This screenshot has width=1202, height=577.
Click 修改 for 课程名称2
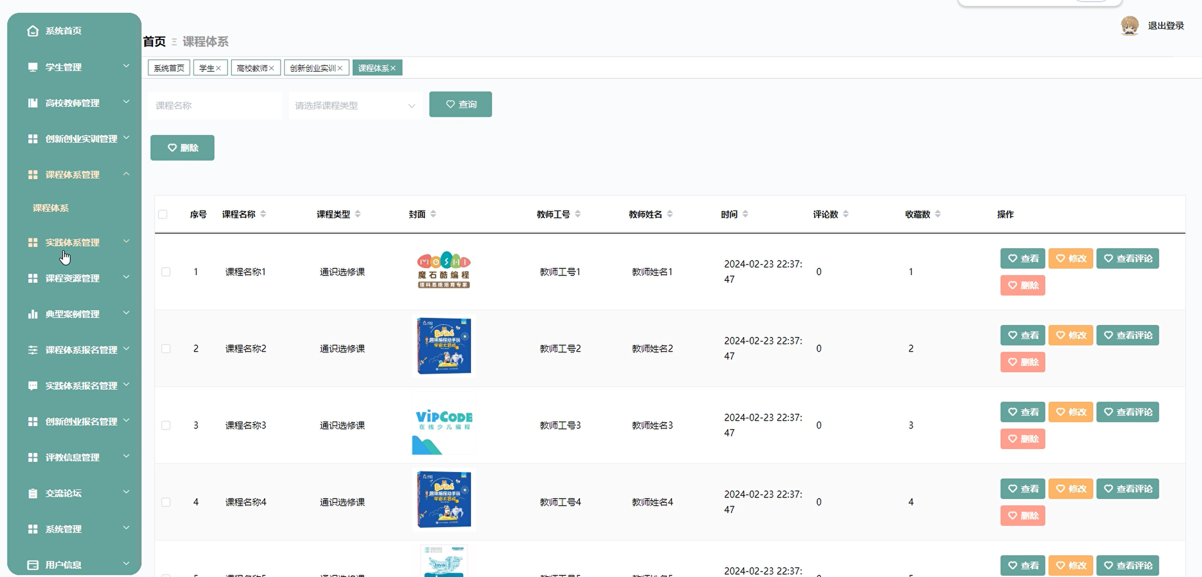pos(1071,335)
